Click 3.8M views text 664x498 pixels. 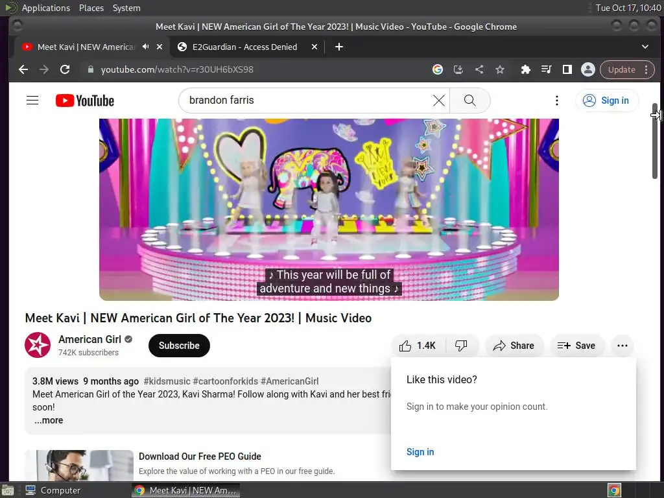(56, 381)
